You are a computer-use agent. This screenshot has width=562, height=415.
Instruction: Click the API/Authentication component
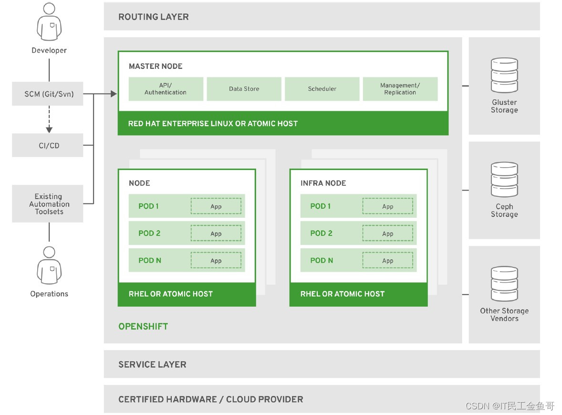coord(166,89)
